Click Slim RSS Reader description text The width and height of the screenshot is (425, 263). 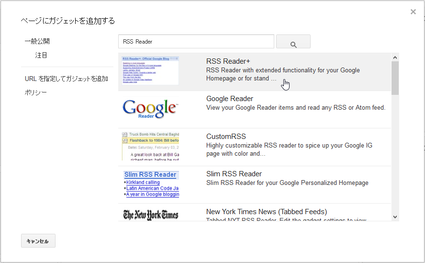pyautogui.click(x=287, y=183)
